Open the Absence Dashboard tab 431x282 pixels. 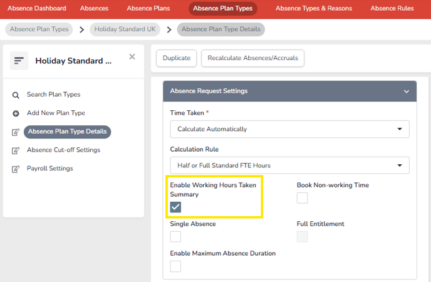37,8
